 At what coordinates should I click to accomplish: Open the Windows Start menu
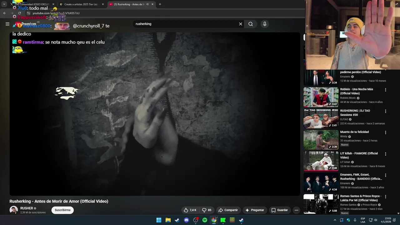159,220
